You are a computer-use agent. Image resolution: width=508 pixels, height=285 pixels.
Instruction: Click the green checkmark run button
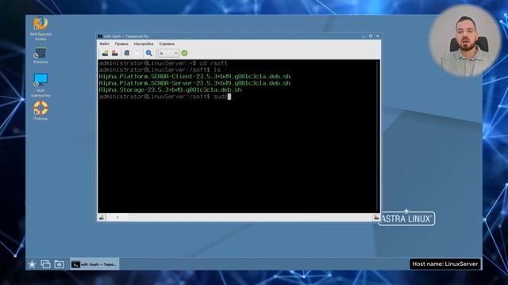[184, 53]
